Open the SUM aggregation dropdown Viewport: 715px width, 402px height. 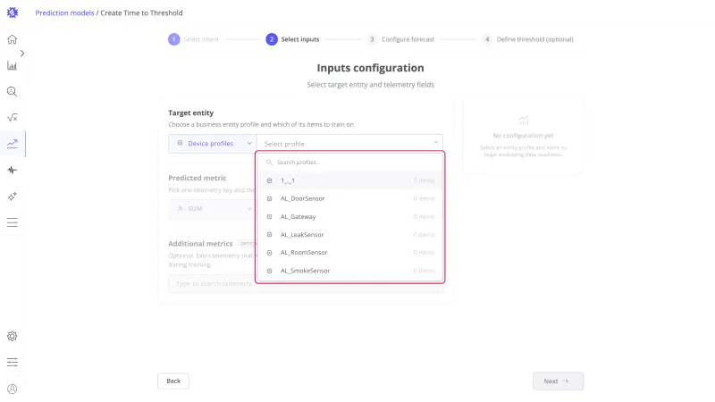coord(213,209)
